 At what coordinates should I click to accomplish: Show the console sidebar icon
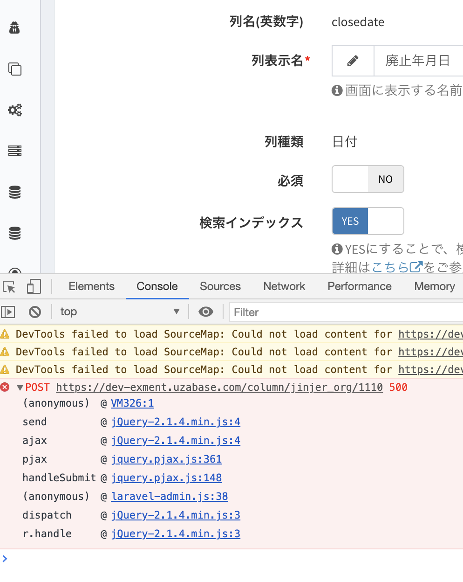[x=8, y=312]
